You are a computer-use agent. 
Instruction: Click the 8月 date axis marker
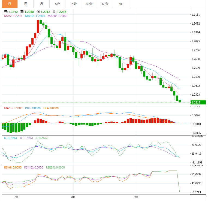(x=73, y=197)
